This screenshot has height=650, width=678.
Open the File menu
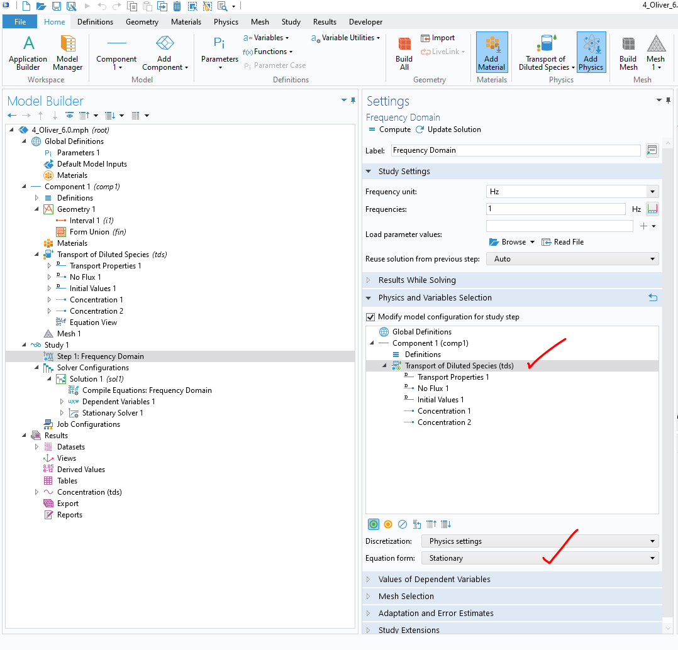pos(20,22)
